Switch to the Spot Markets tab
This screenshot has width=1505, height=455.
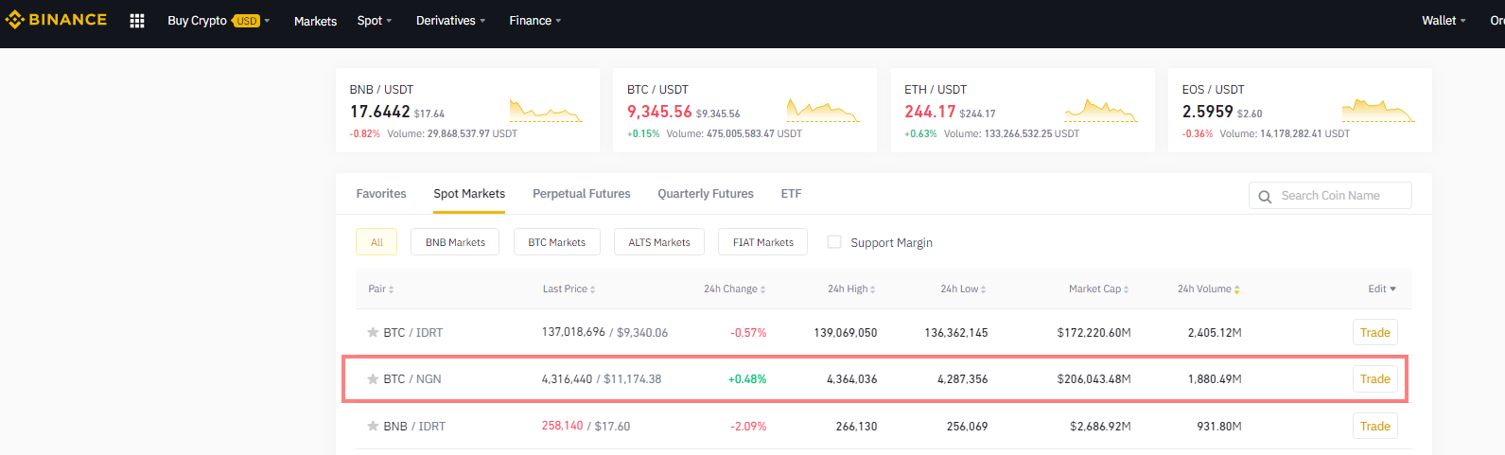pyautogui.click(x=469, y=194)
